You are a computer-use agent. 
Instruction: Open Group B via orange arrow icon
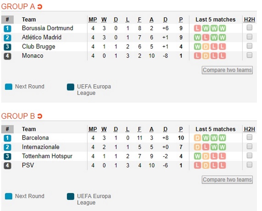click(40, 116)
